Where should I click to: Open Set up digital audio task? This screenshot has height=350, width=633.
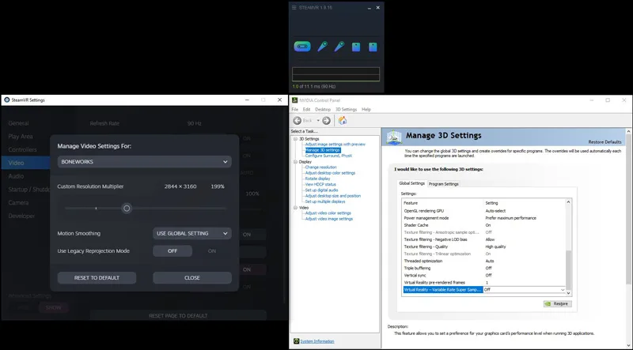pos(322,190)
